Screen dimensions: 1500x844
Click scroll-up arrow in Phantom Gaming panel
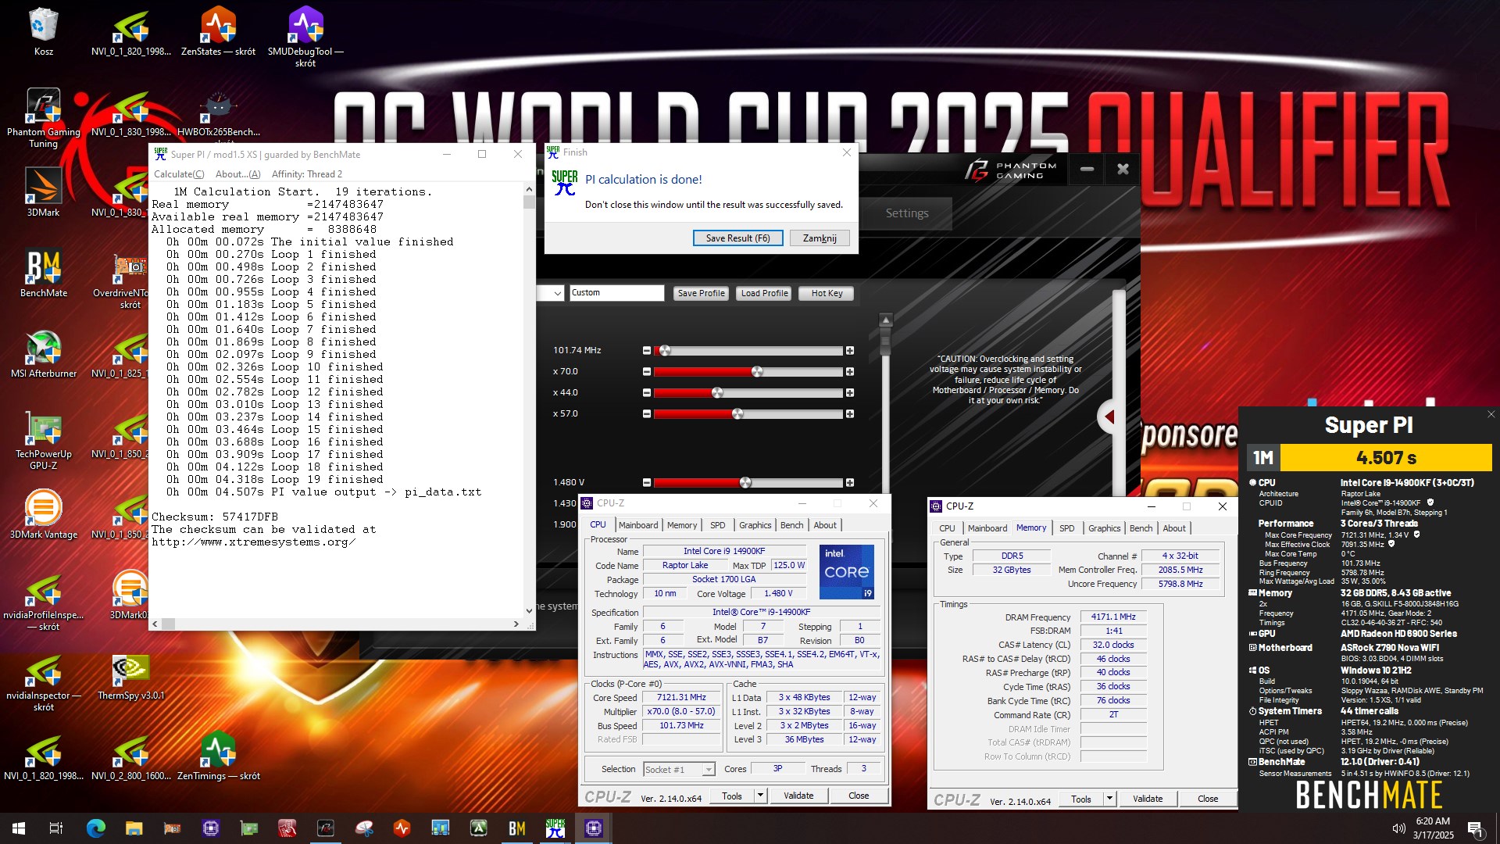(885, 320)
